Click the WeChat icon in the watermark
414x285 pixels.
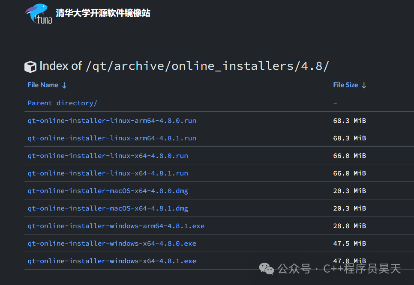pyautogui.click(x=267, y=269)
